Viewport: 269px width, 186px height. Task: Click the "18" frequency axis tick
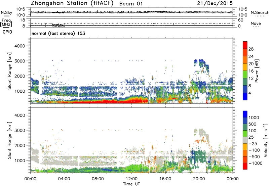pos(23,20)
